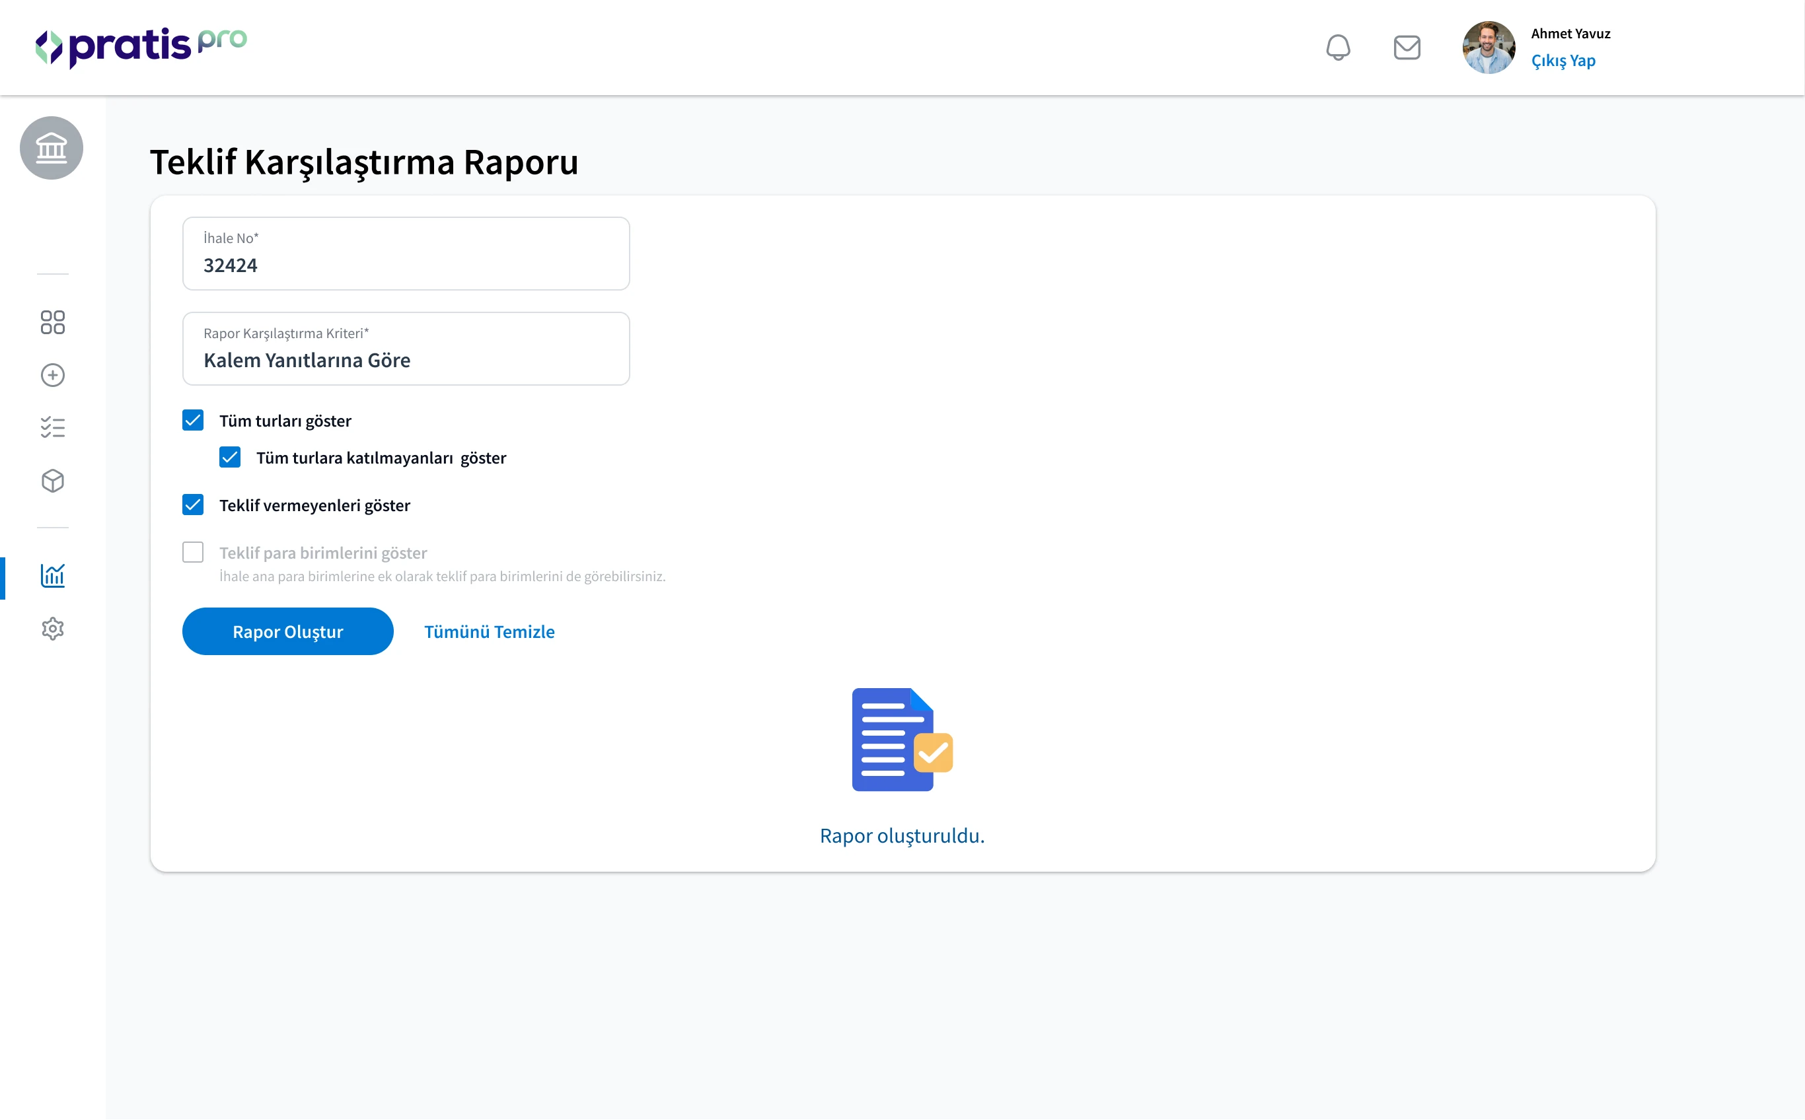
Task: Click the Tümünü Temizle link
Action: pos(489,631)
